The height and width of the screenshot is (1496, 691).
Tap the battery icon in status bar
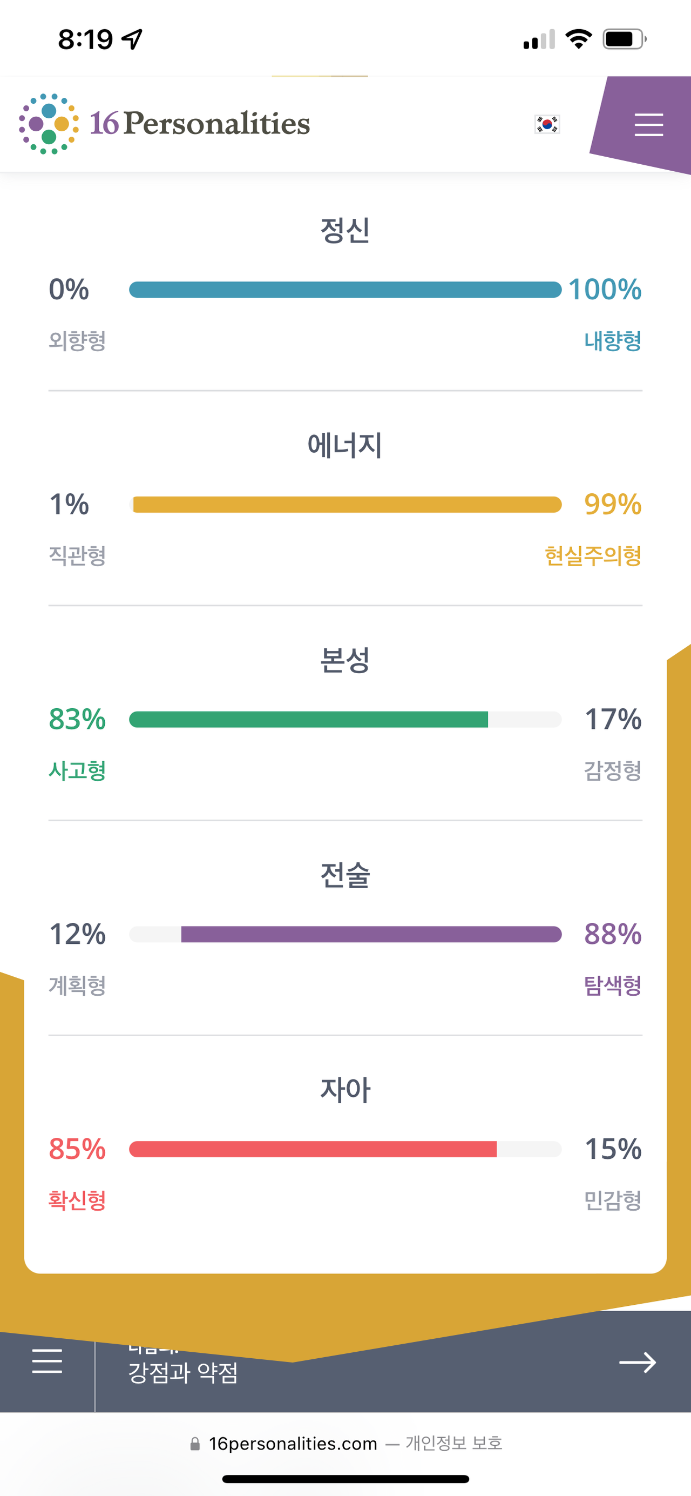tap(624, 39)
